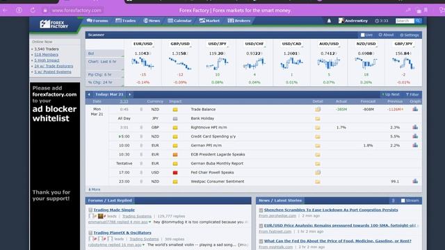Show graph for Westpac Consumer Sentiment
Viewport: 445px width, 250px height.
[415, 181]
